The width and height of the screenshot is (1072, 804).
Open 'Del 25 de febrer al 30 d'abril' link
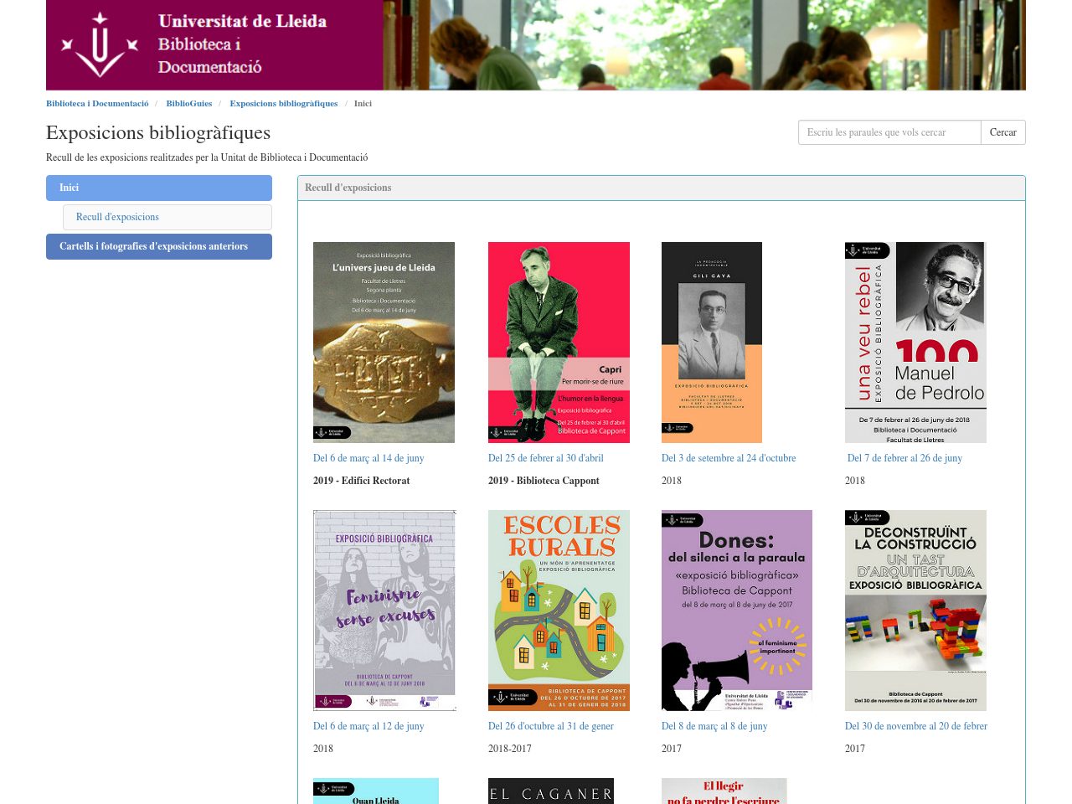(545, 457)
